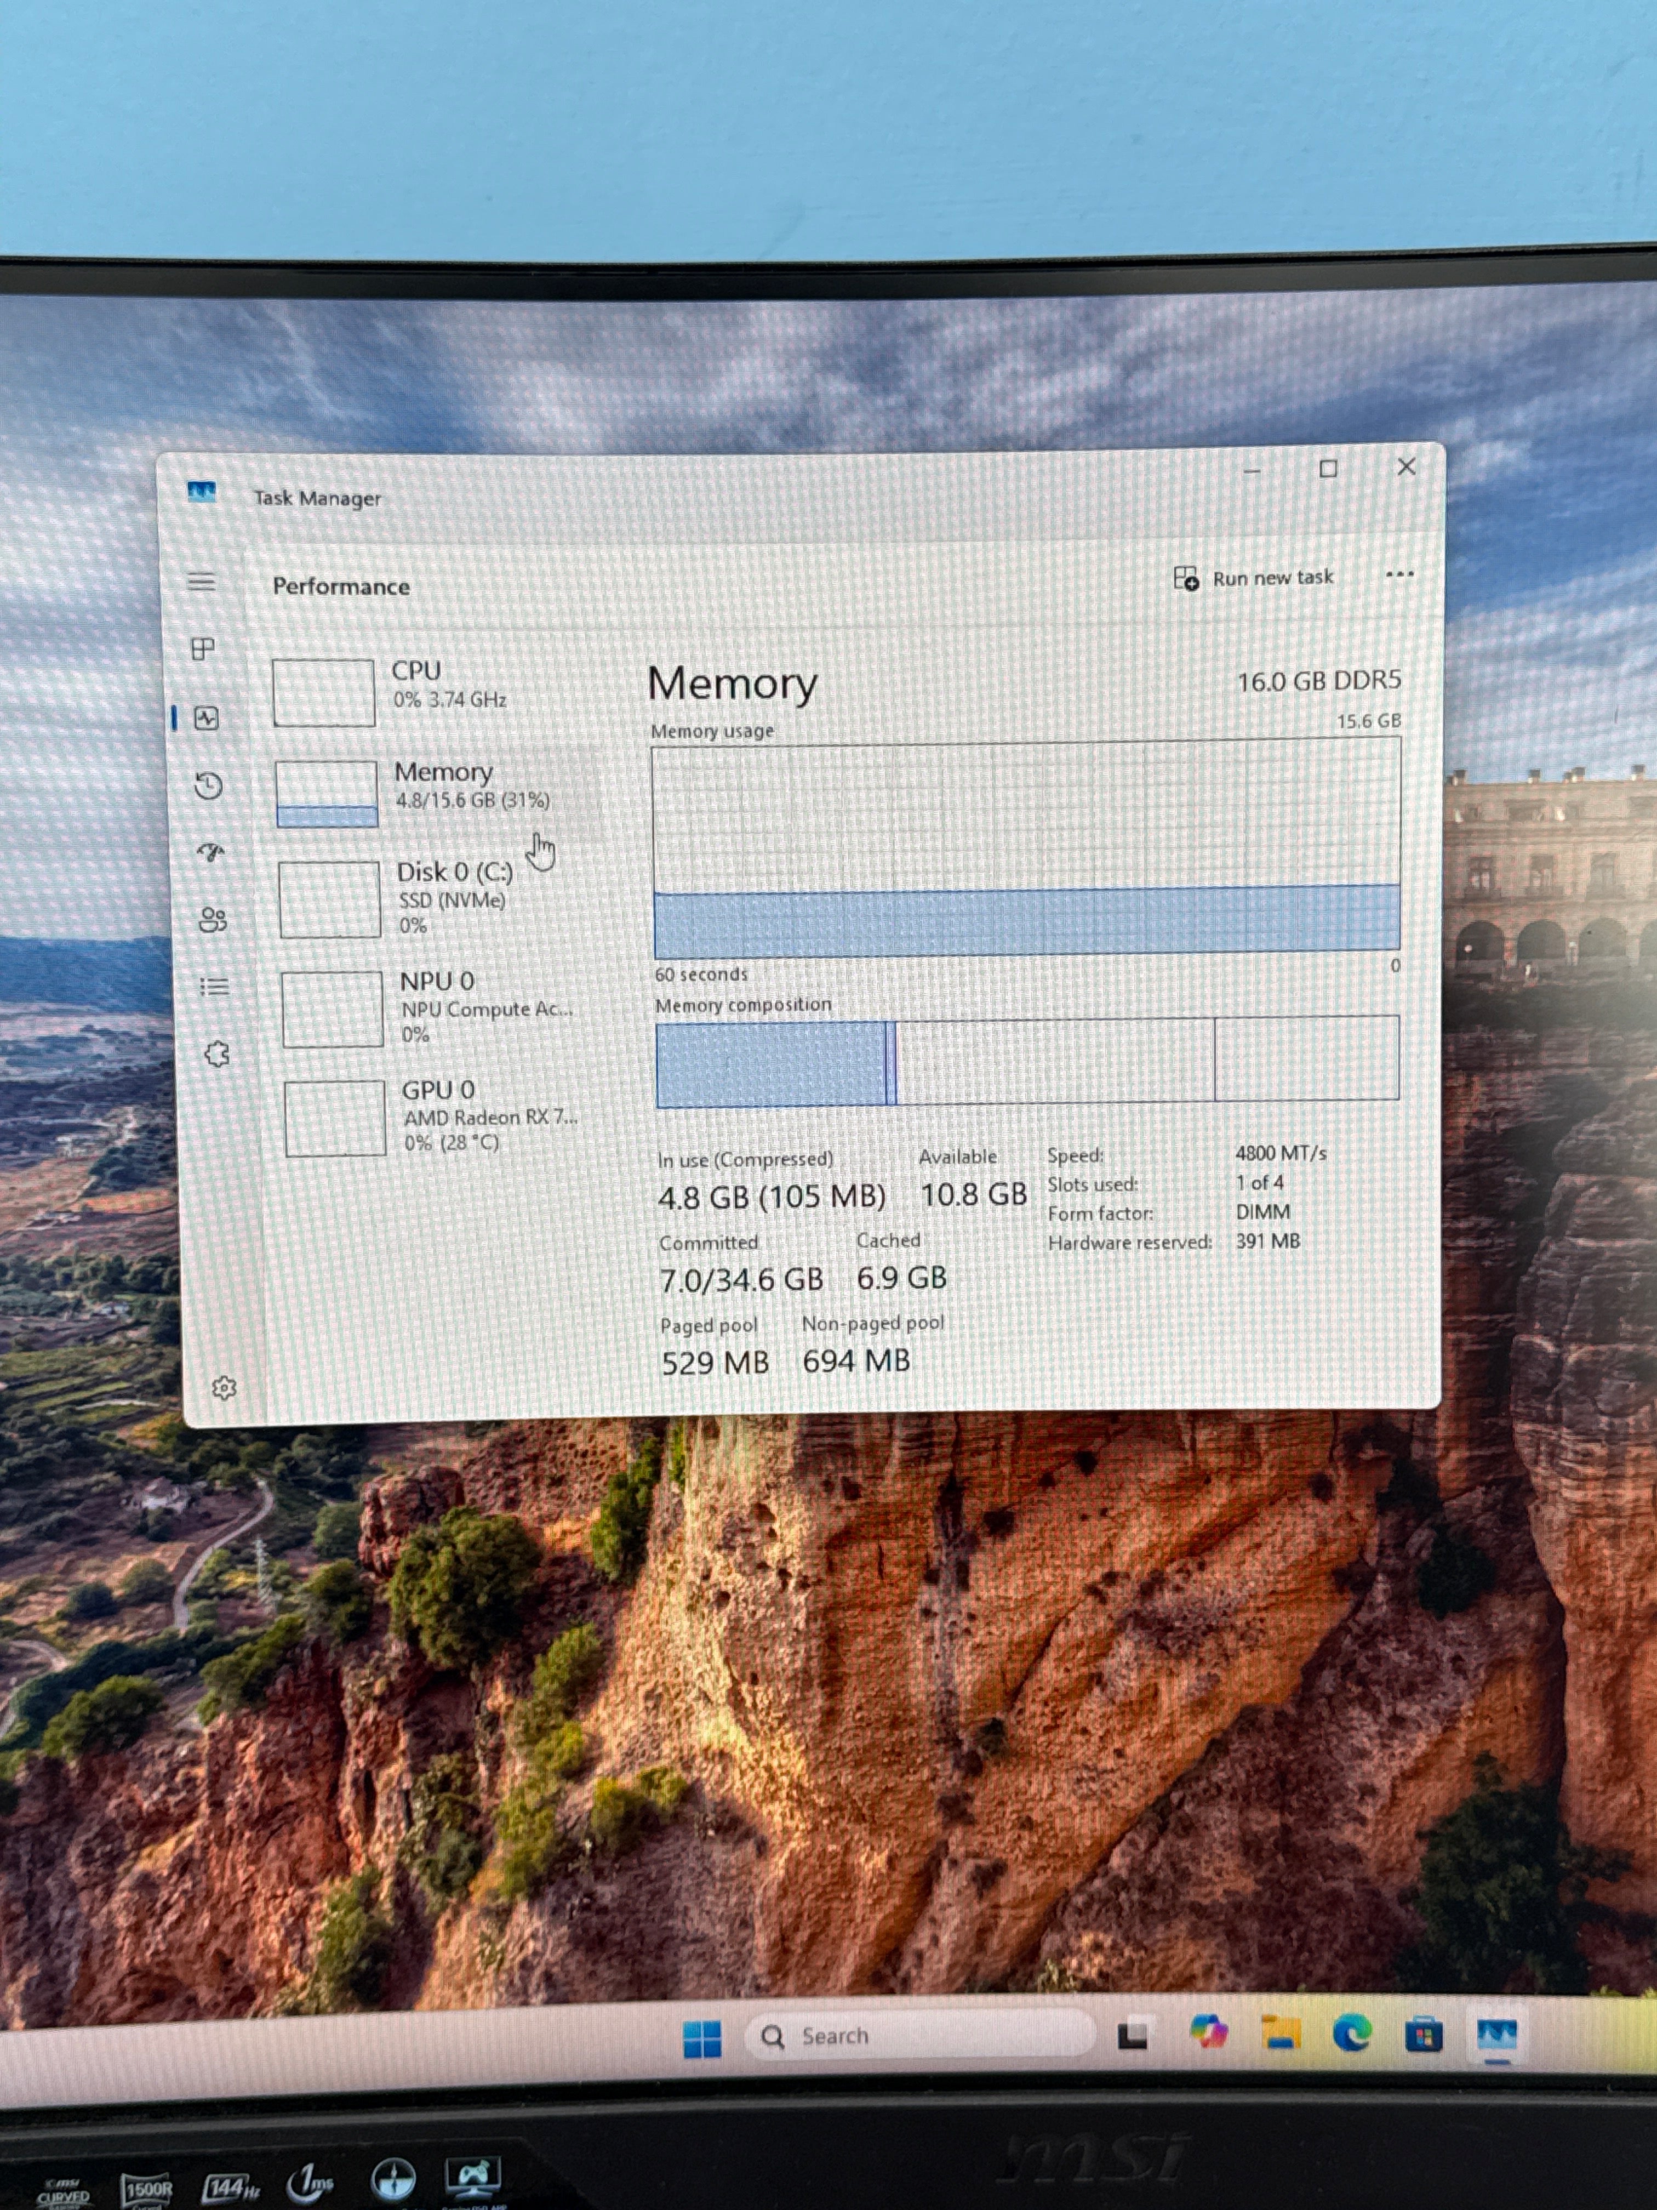Viewport: 1657px width, 2210px height.
Task: Open the Startup apps page icon
Action: tap(210, 852)
